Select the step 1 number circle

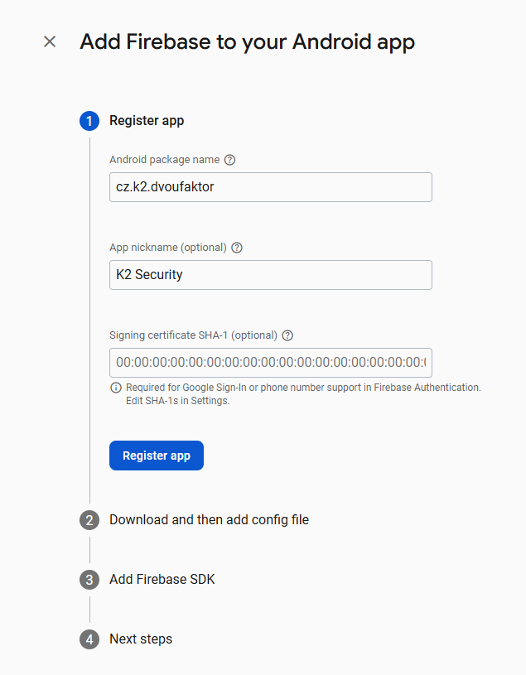pyautogui.click(x=89, y=121)
